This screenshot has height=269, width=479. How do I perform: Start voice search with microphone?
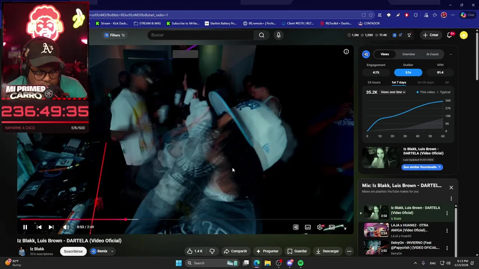tap(278, 35)
